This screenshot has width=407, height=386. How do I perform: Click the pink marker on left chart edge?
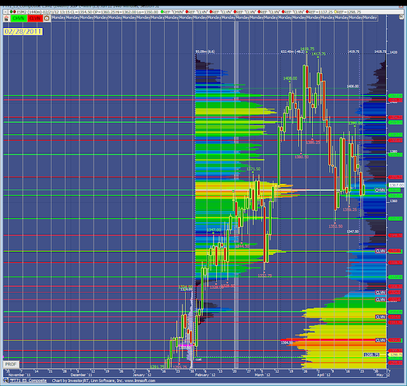tap(3, 357)
